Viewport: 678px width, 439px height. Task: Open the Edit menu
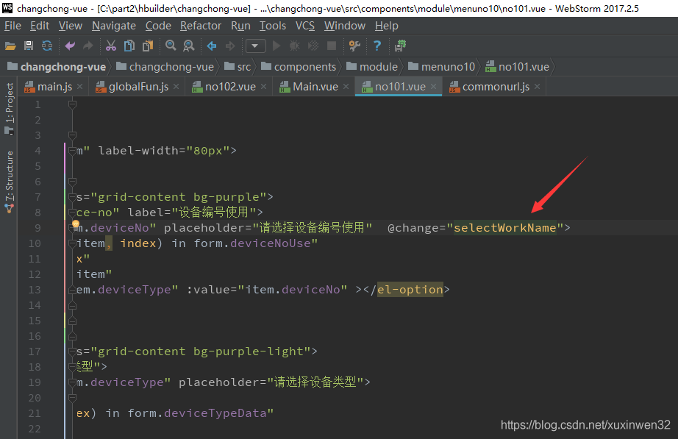click(40, 26)
